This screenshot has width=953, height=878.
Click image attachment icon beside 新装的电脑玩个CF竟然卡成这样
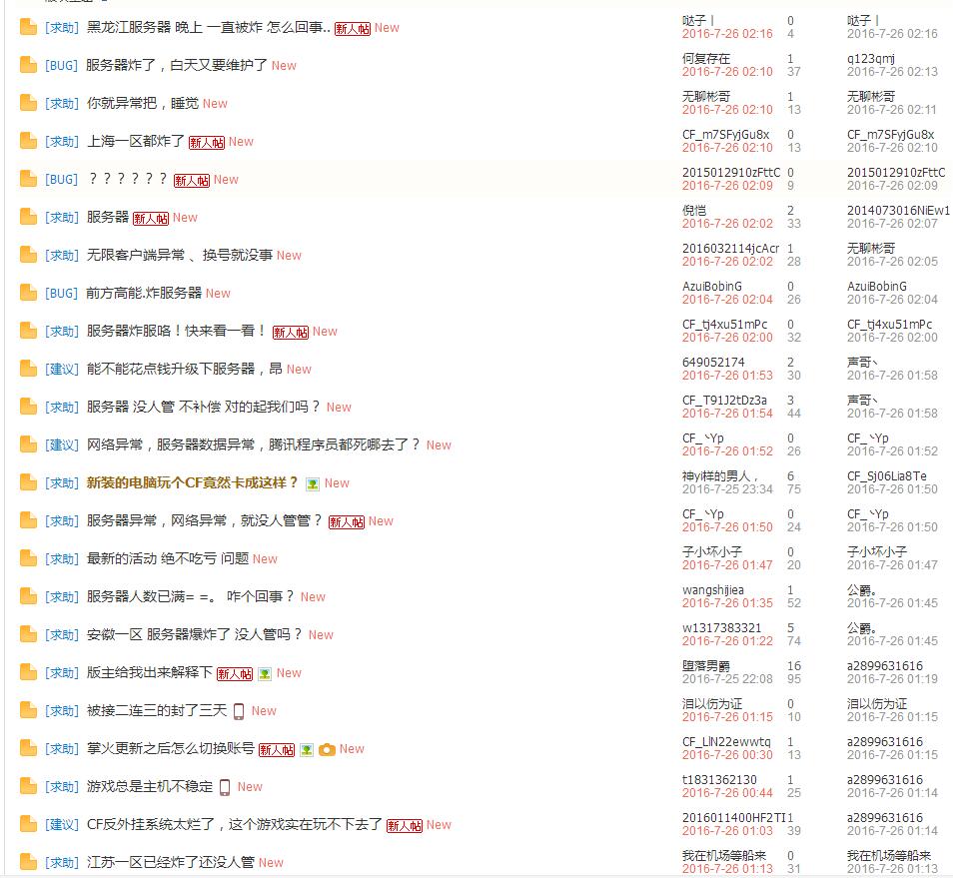(x=313, y=483)
